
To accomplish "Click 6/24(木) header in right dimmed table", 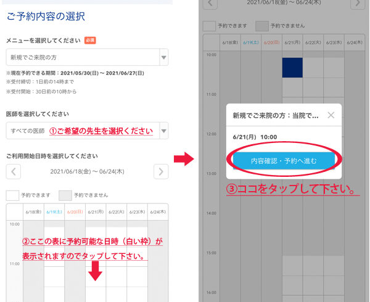I will tap(355, 43).
